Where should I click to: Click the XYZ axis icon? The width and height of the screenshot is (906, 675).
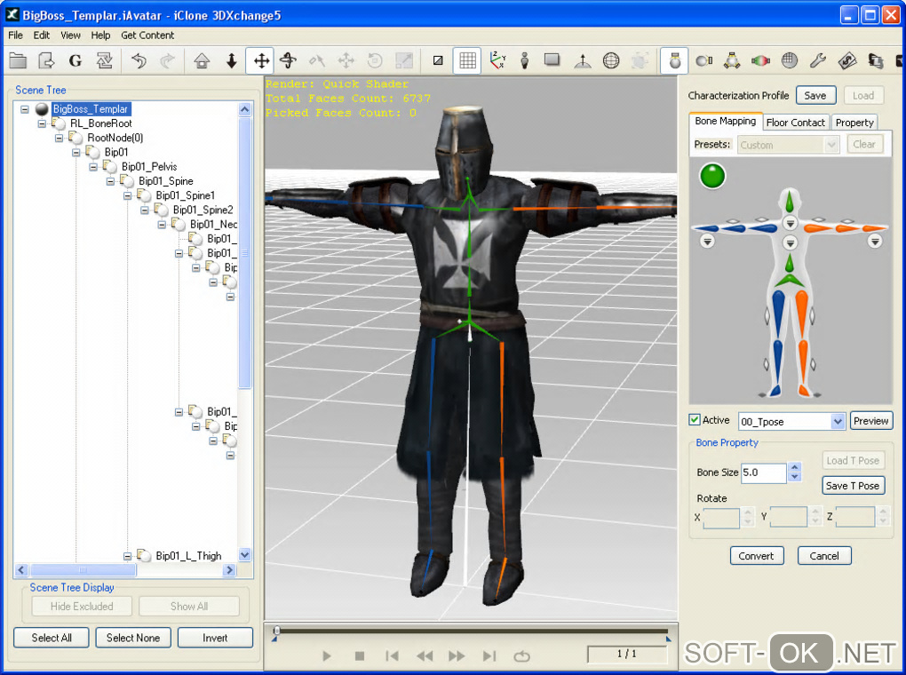497,60
